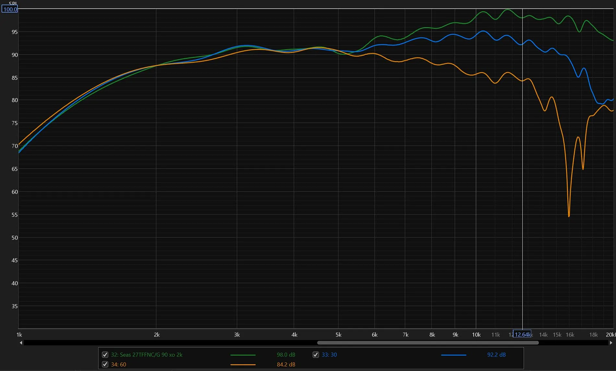Viewport: 616px width, 371px height.
Task: Click the 92.2 dB blue readout
Action: coord(496,354)
